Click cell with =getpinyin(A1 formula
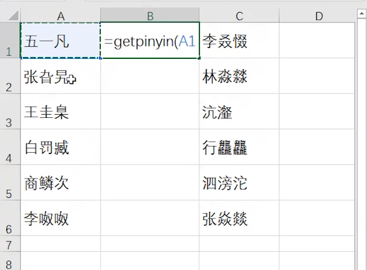Viewport: 367px width, 270px height. click(150, 40)
